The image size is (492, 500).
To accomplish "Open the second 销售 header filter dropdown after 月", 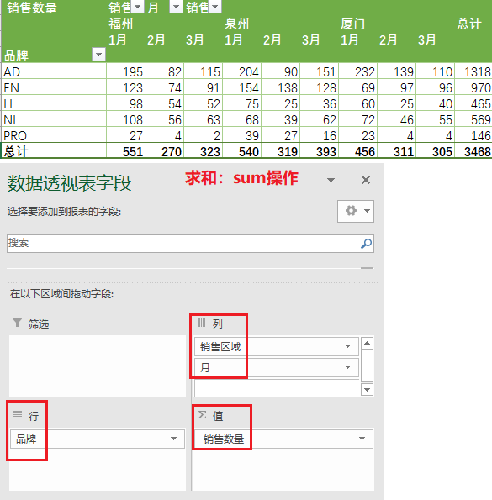I will coord(215,7).
